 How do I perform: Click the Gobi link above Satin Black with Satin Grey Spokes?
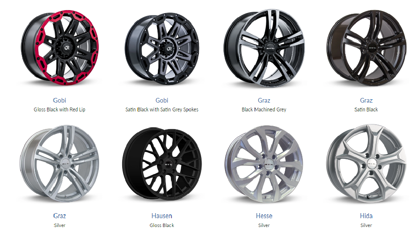[x=162, y=100]
